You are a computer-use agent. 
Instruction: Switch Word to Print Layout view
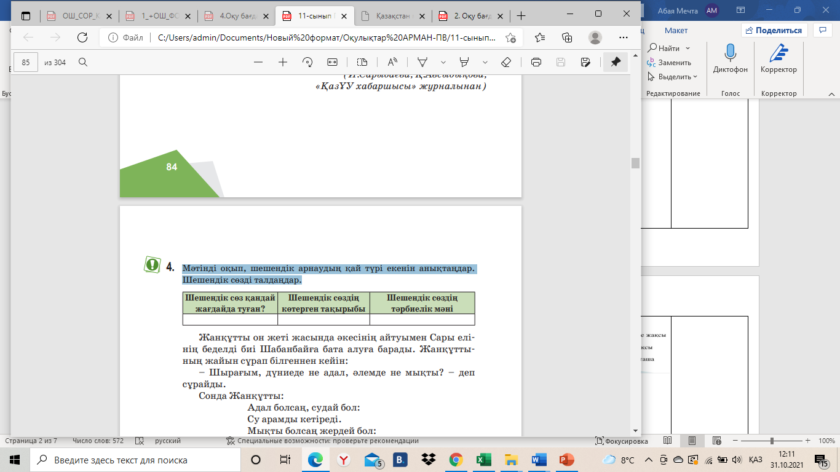click(692, 441)
